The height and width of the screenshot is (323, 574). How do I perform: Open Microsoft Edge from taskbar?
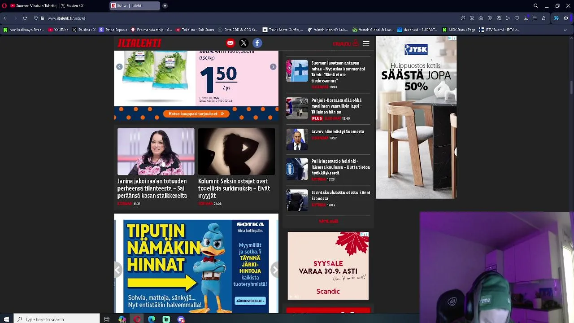click(x=152, y=319)
